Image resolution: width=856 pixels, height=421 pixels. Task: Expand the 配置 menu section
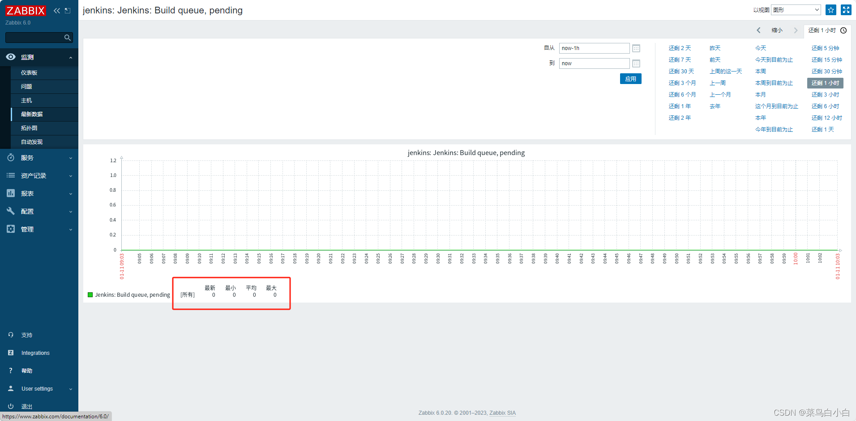[x=70, y=212]
